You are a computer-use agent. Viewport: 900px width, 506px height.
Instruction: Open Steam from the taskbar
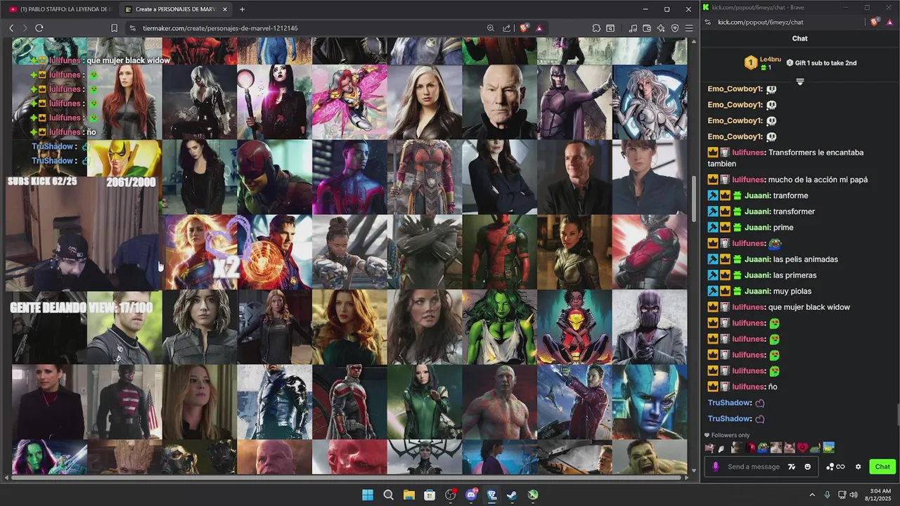(512, 495)
